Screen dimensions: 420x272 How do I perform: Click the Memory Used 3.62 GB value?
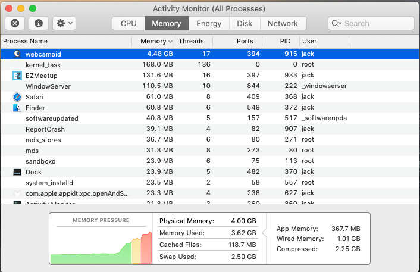243,233
